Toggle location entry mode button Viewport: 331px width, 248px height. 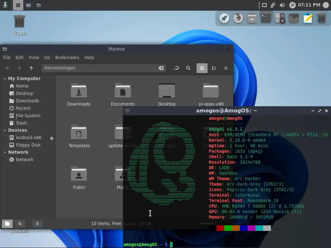176,68
